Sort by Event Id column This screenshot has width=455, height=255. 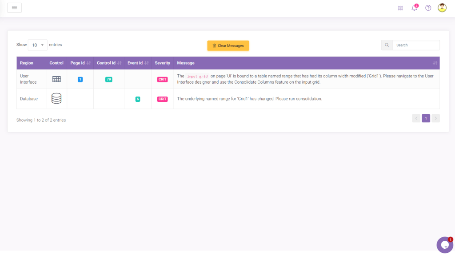tap(138, 63)
